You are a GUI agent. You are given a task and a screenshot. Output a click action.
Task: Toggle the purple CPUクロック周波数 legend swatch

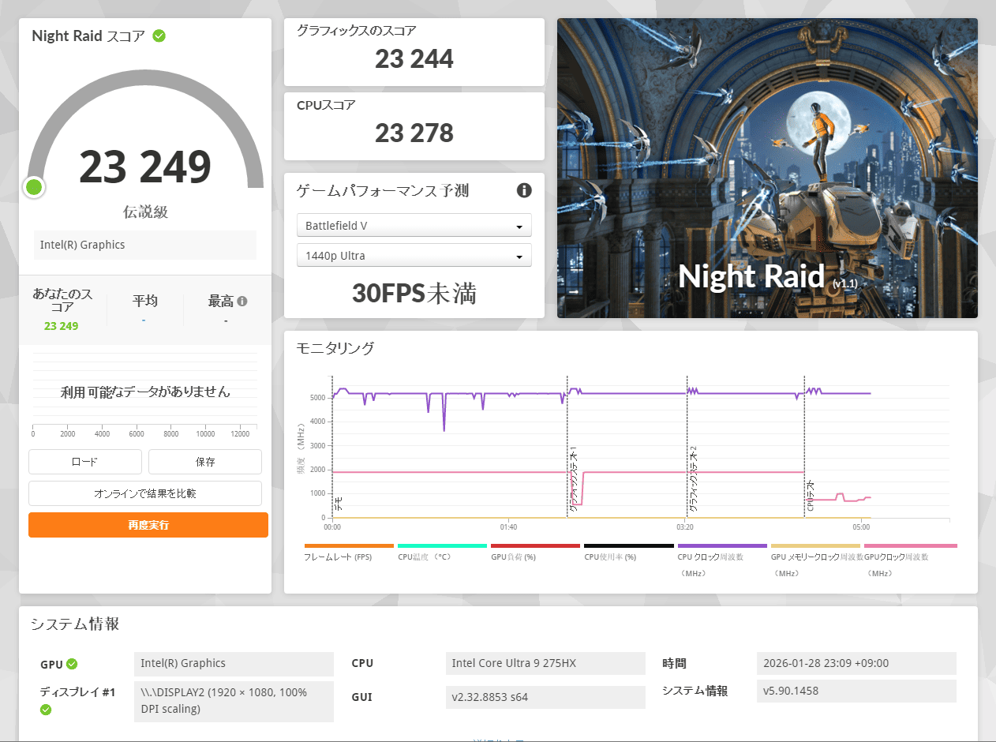[x=721, y=545]
